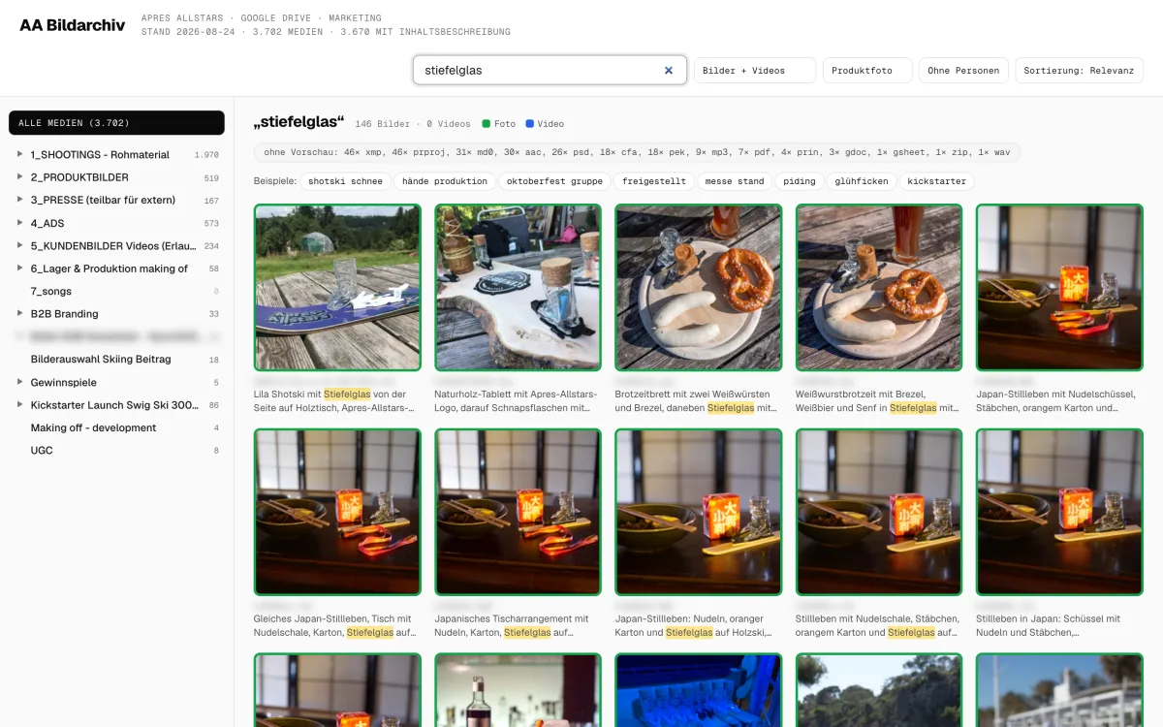This screenshot has height=727, width=1163.
Task: Open the Produktfoto filter dropdown
Action: [867, 71]
